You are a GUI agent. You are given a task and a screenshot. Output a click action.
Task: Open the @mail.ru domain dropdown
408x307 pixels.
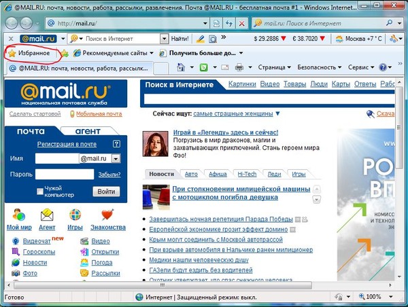pyautogui.click(x=116, y=158)
